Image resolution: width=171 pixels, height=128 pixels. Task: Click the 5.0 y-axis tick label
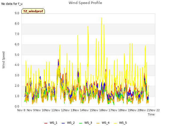coord(17,55)
